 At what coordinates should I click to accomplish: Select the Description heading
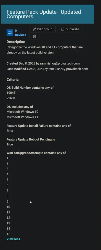(16, 42)
